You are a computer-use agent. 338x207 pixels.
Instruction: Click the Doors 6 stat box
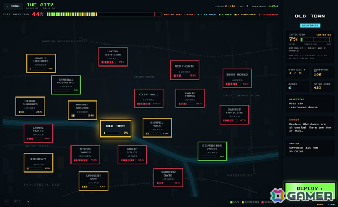[297, 86]
